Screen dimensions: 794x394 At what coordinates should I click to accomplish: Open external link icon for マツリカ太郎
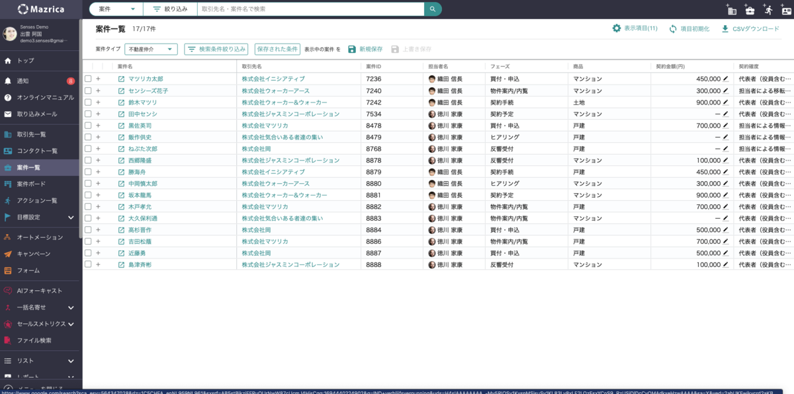pyautogui.click(x=121, y=79)
